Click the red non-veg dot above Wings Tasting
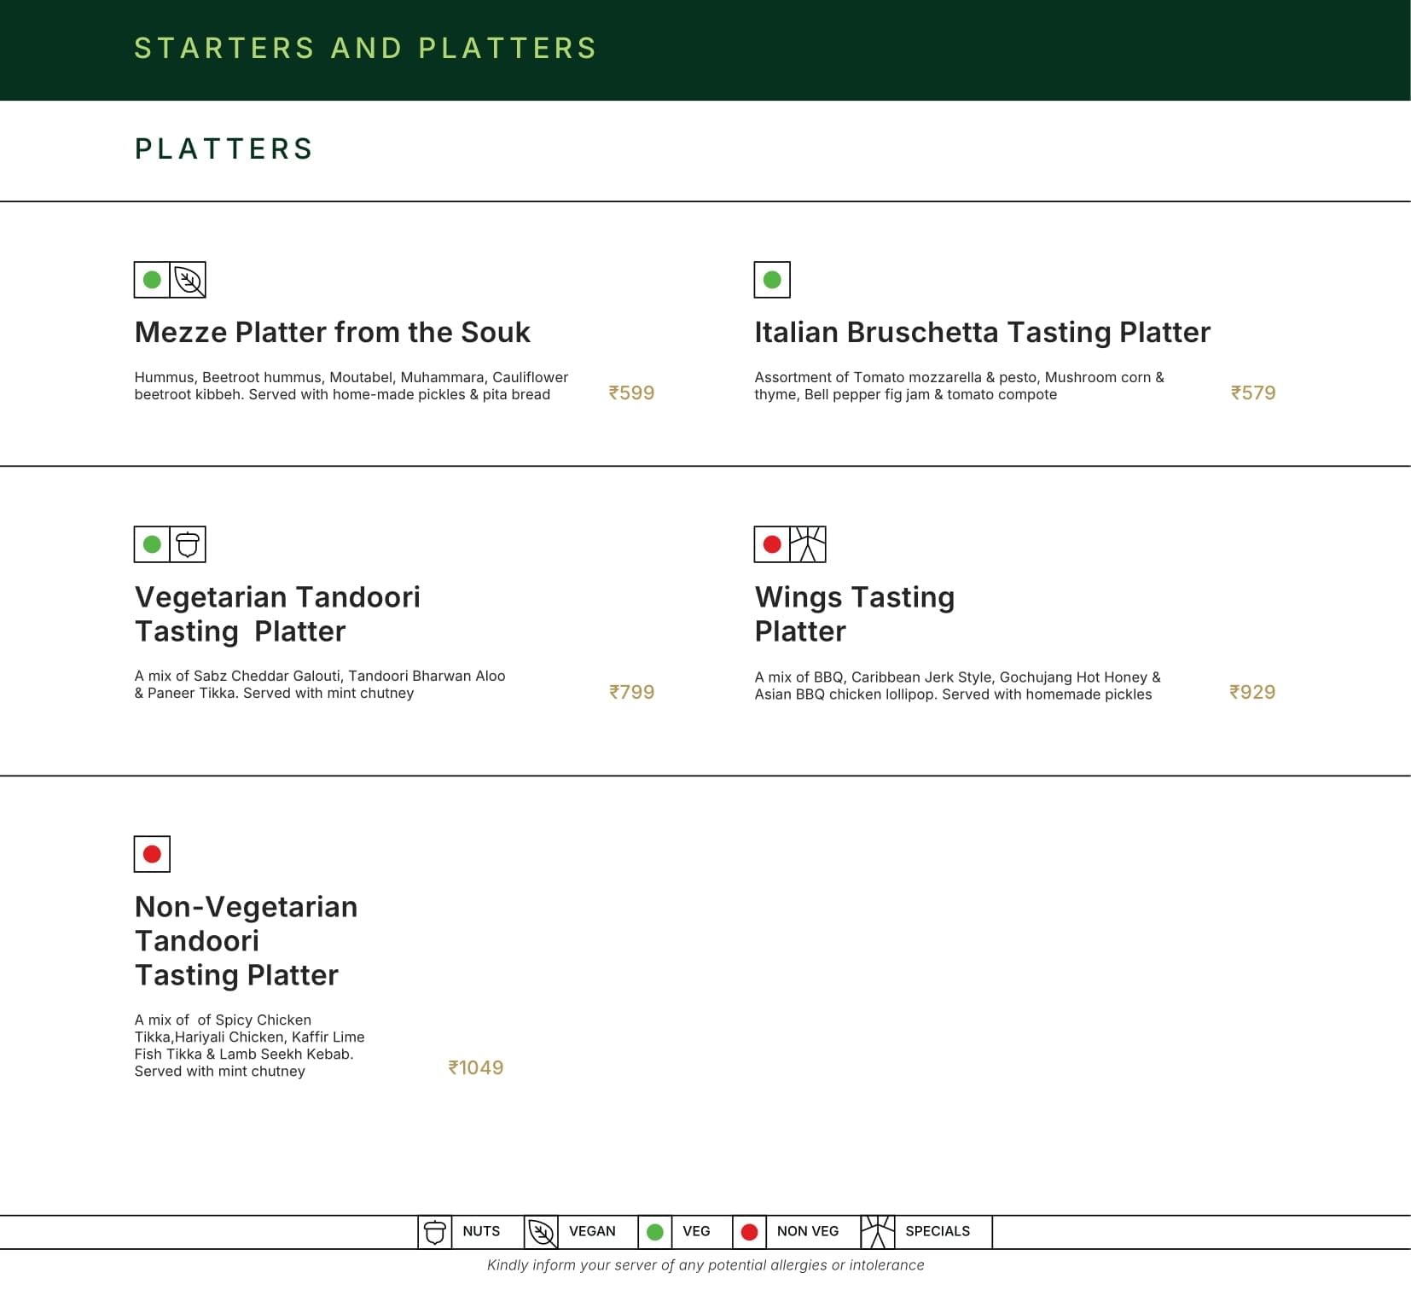The height and width of the screenshot is (1290, 1411). (x=772, y=544)
